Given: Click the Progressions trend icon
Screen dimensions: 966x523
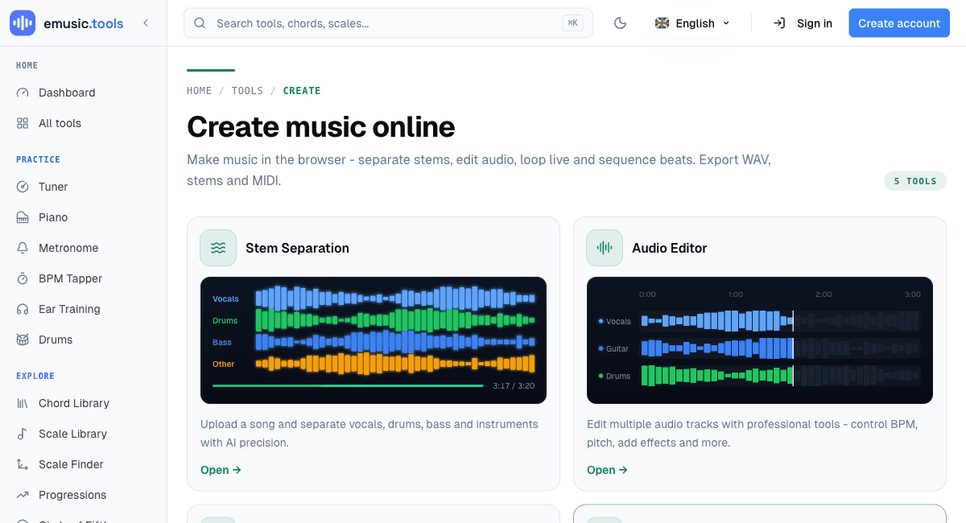Looking at the screenshot, I should point(23,495).
